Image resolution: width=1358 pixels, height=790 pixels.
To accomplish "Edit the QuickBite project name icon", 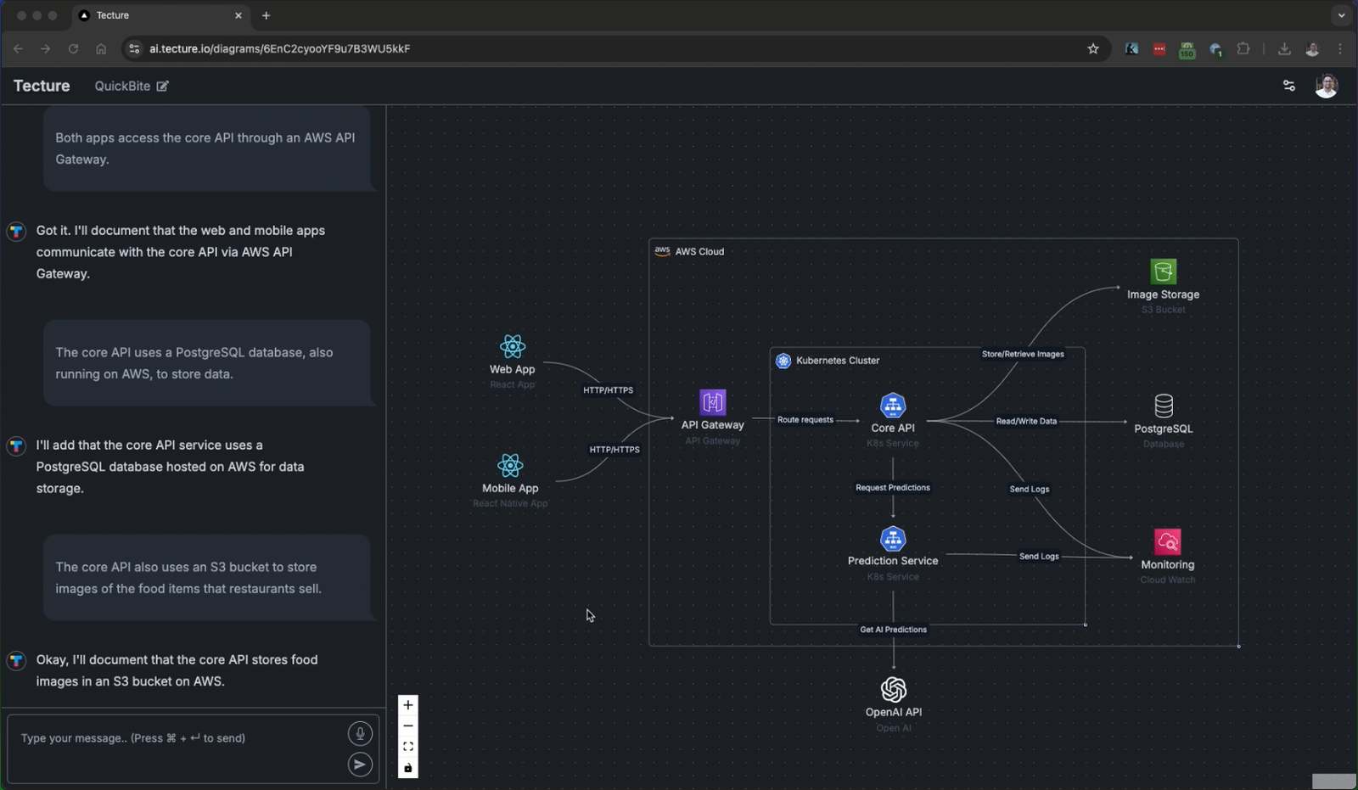I will (162, 86).
